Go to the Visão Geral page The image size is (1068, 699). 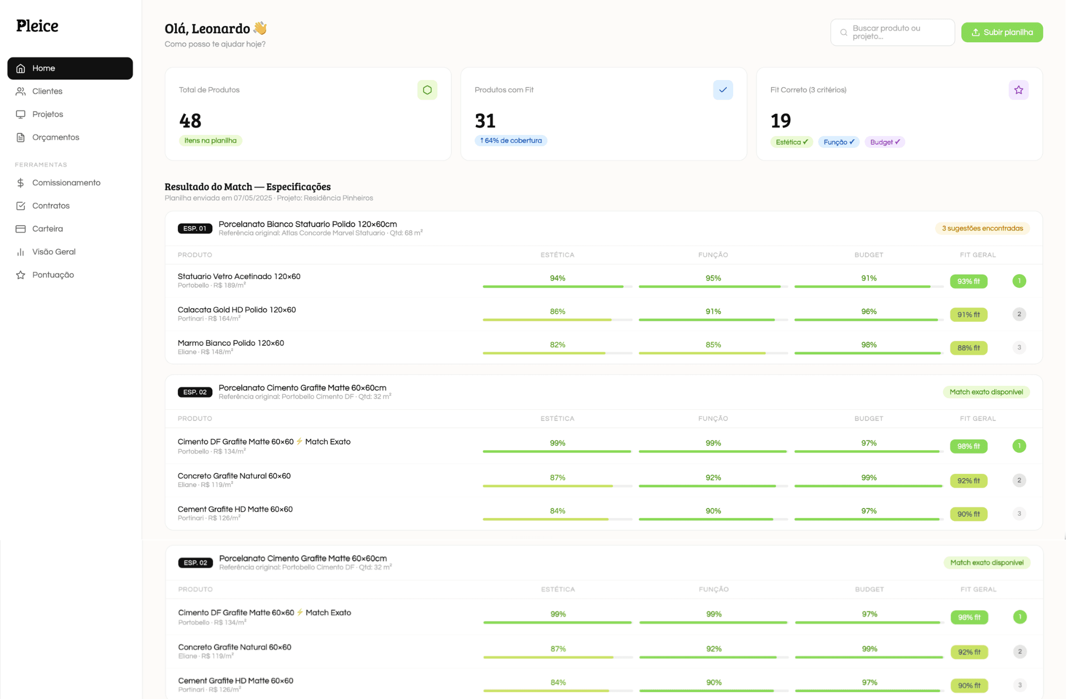[70, 251]
